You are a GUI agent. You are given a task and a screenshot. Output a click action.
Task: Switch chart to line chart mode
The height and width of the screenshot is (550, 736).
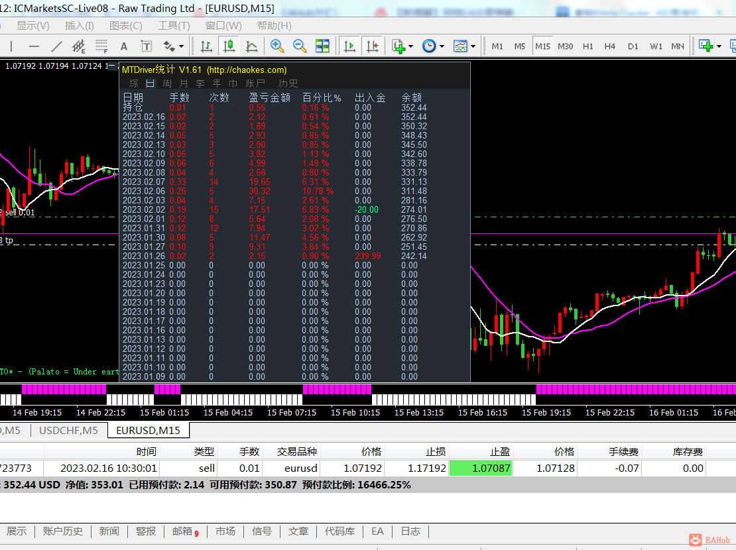pos(251,46)
